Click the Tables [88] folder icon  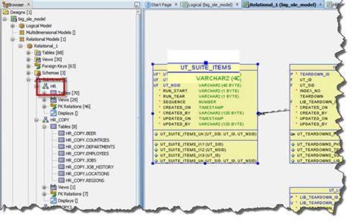pyautogui.click(x=37, y=52)
